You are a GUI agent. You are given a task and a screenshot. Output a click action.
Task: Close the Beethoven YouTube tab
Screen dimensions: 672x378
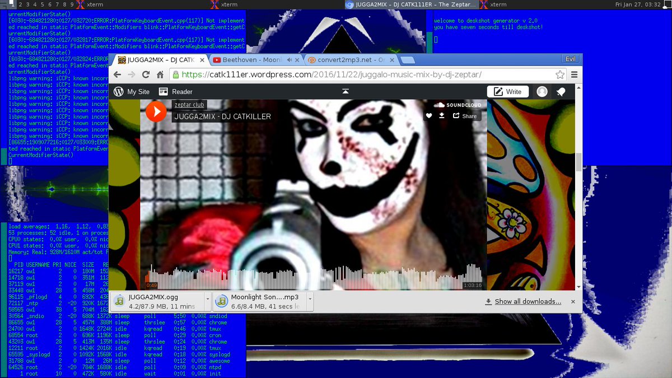click(297, 59)
